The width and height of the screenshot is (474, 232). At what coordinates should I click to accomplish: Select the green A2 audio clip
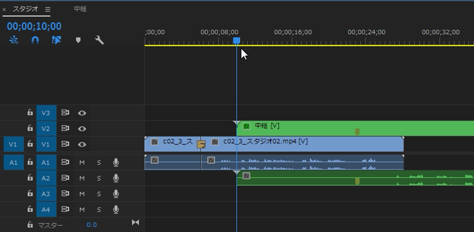click(x=355, y=178)
